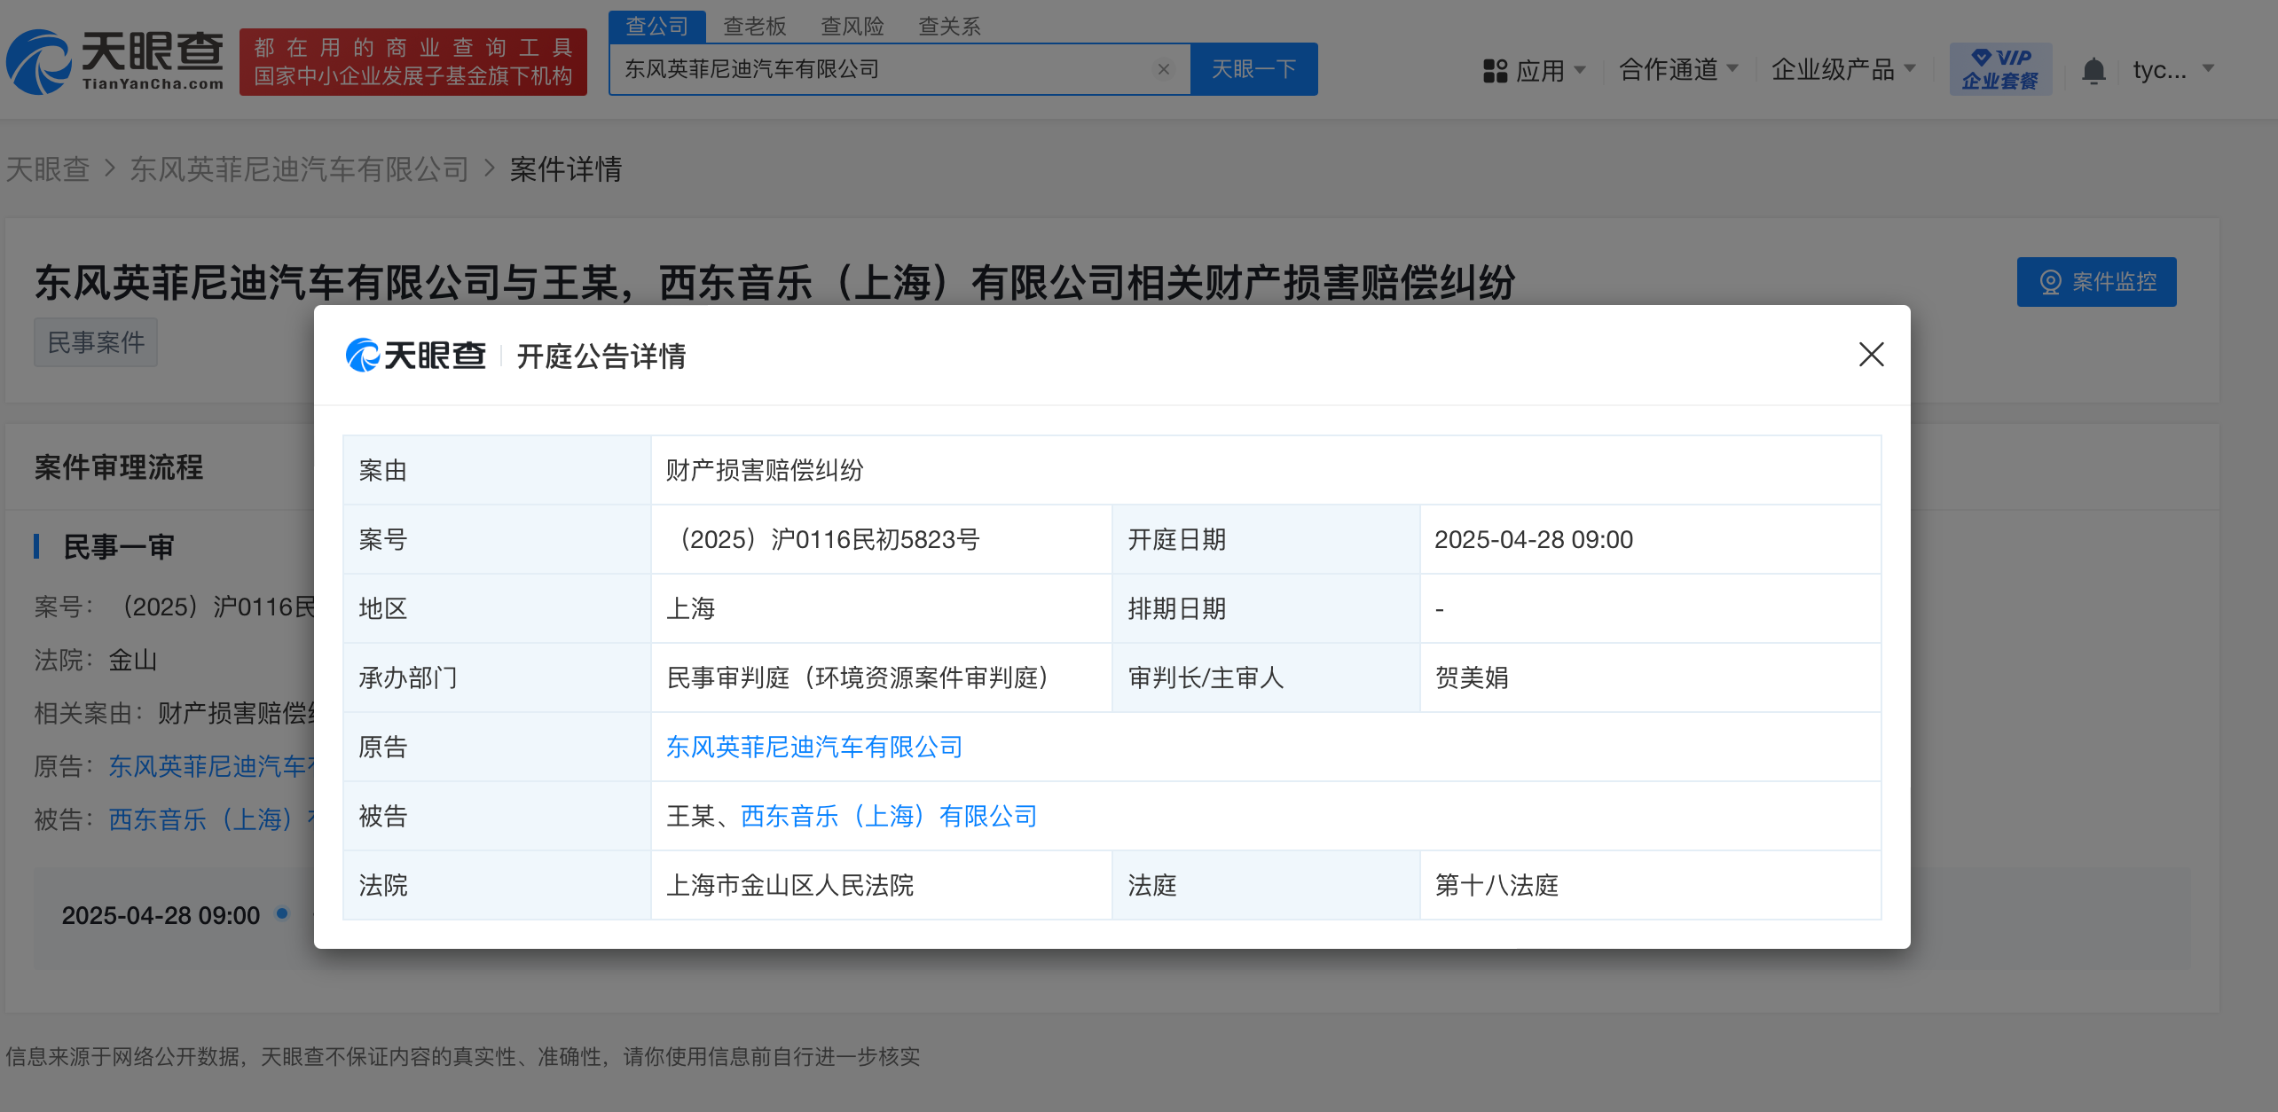Select 财产损害赔偿纠纷 in 案由 row
The image size is (2278, 1112).
tap(765, 470)
